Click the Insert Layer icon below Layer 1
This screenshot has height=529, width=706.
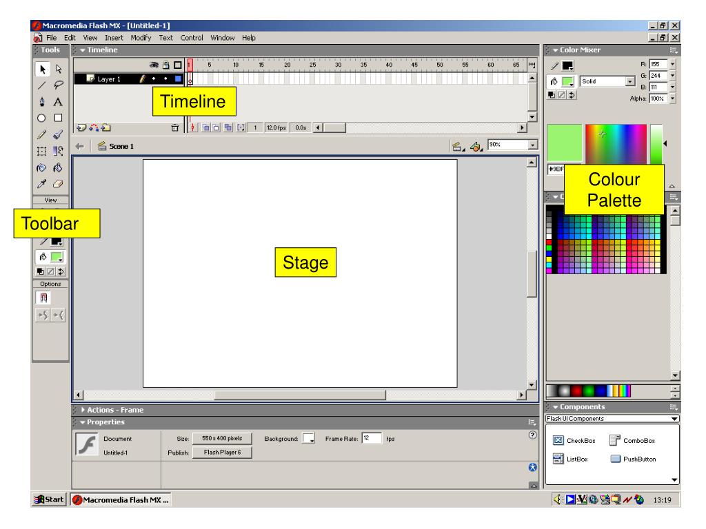pyautogui.click(x=81, y=127)
